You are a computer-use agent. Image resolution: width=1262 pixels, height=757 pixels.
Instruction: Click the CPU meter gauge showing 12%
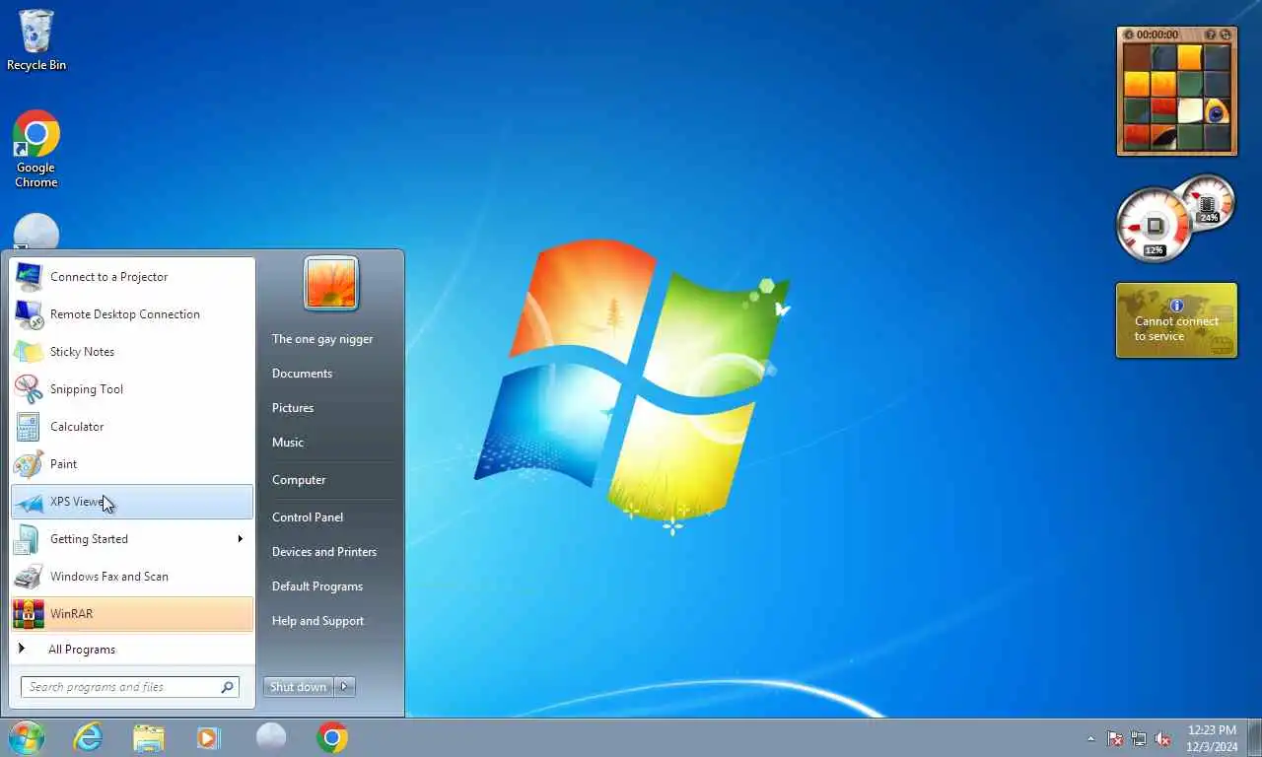click(x=1154, y=228)
